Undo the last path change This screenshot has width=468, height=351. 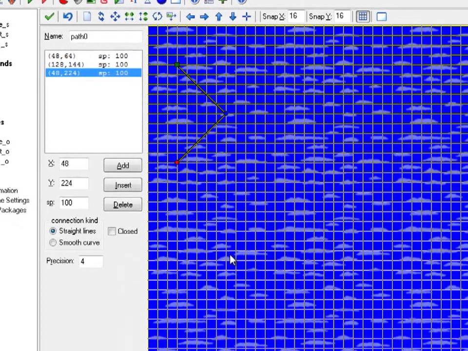pos(68,16)
